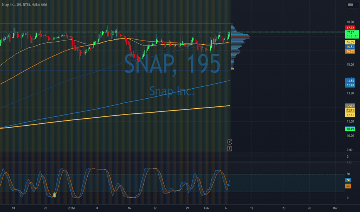360x212 pixels.
Task: Click the Mar label on the time axis
Action: coord(335,208)
